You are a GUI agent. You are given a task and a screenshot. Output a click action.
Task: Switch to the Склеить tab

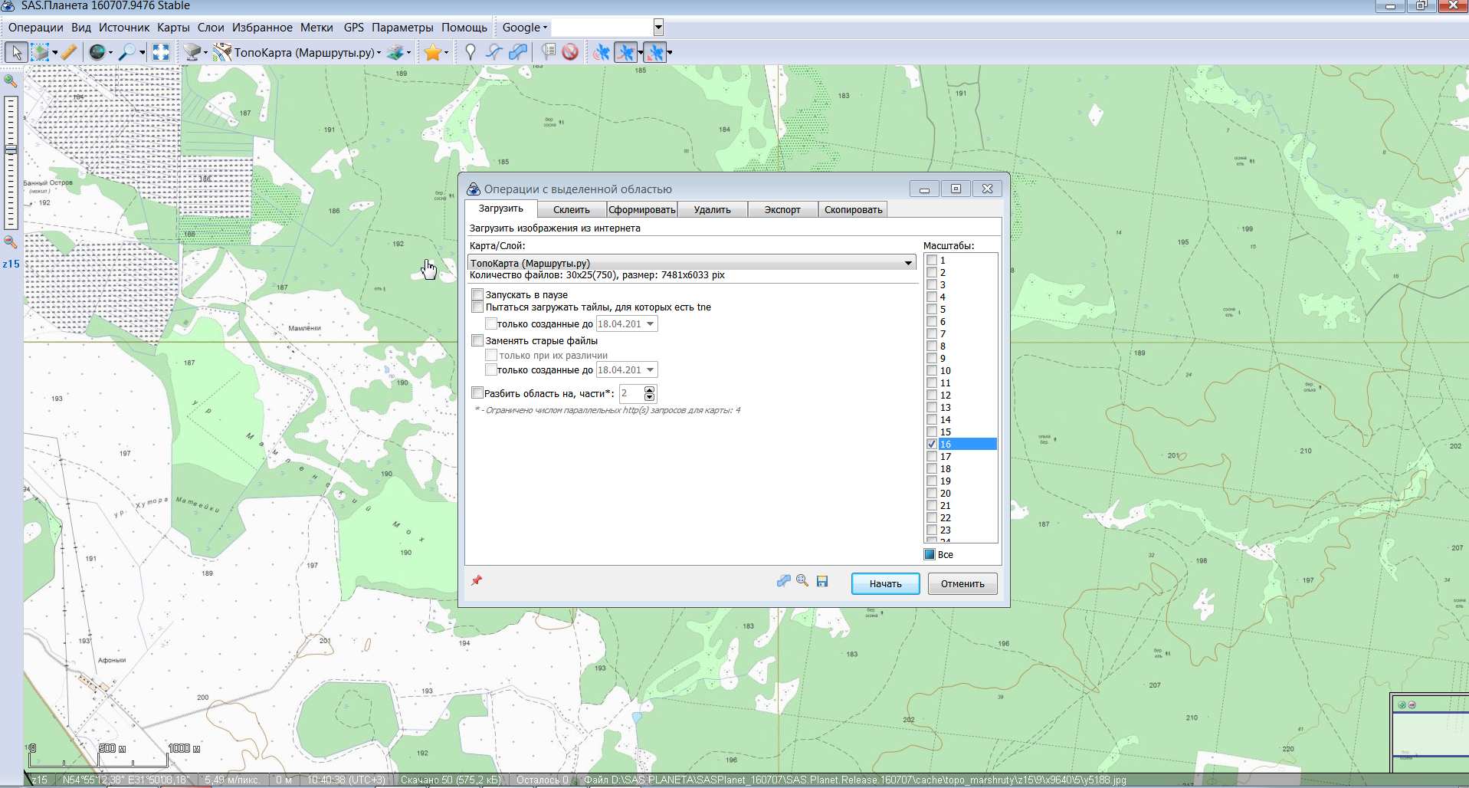pyautogui.click(x=572, y=210)
